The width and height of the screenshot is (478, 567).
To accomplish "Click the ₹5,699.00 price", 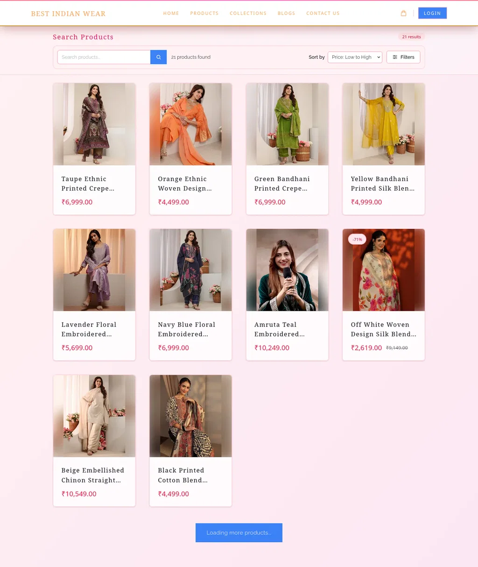I will (77, 348).
